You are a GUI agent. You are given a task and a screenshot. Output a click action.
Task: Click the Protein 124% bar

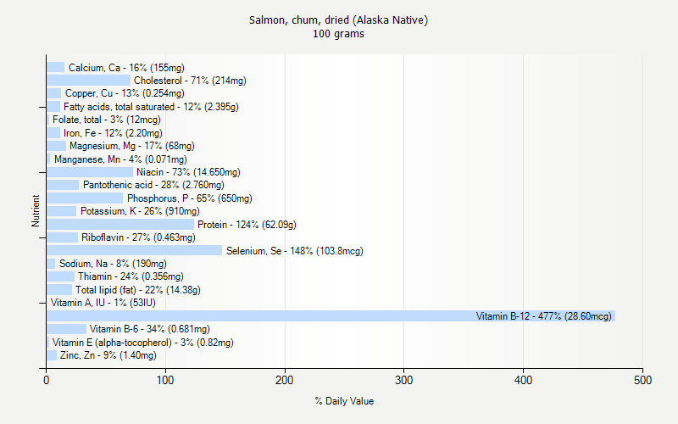[x=120, y=224]
